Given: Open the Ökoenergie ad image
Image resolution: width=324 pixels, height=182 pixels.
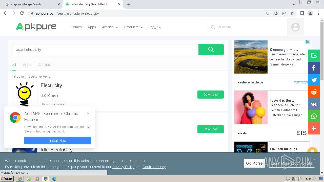Looking at the screenshot, I should pos(251,57).
